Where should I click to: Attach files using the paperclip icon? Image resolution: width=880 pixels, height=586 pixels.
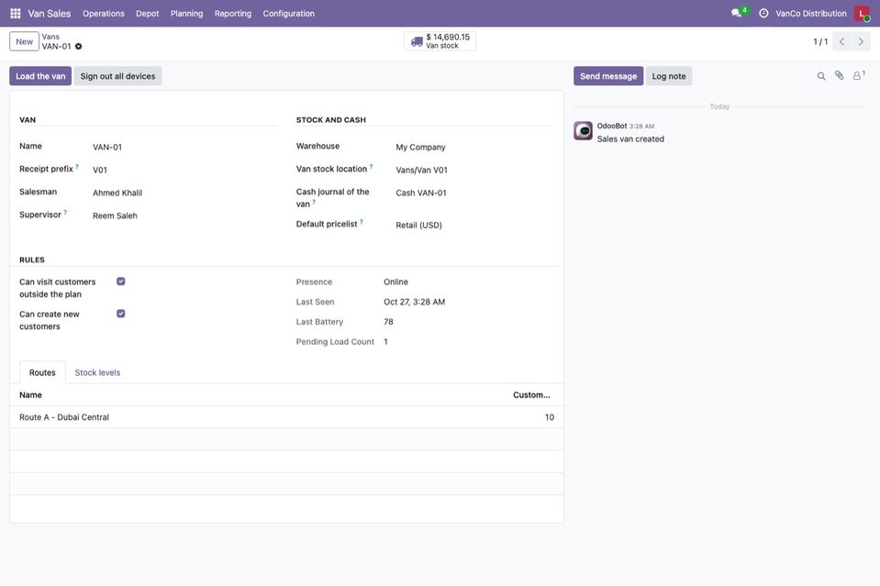(x=839, y=76)
